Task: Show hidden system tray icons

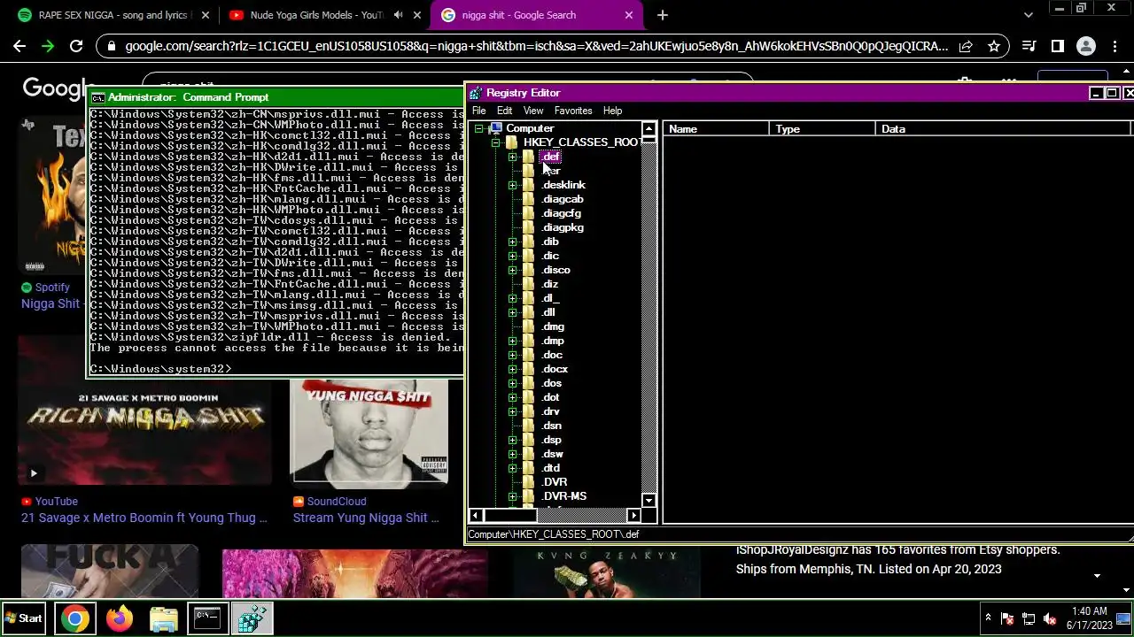Action: (988, 618)
